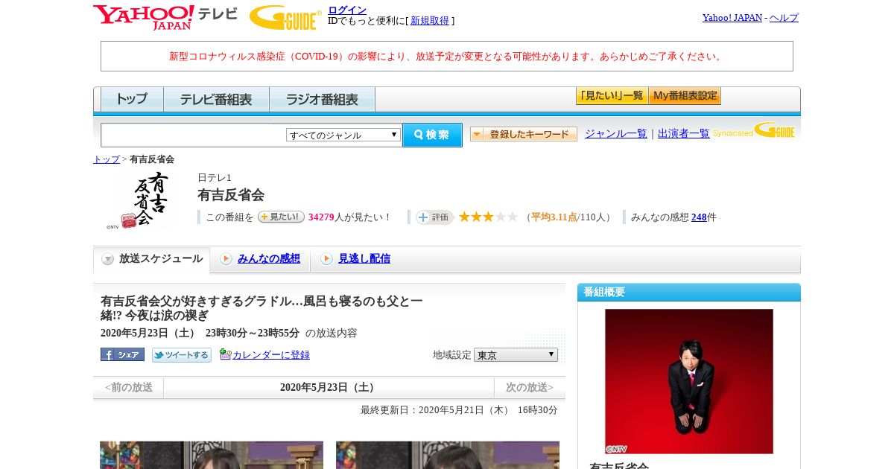Click the 評価 plus rating icon
This screenshot has width=894, height=469.
click(435, 217)
